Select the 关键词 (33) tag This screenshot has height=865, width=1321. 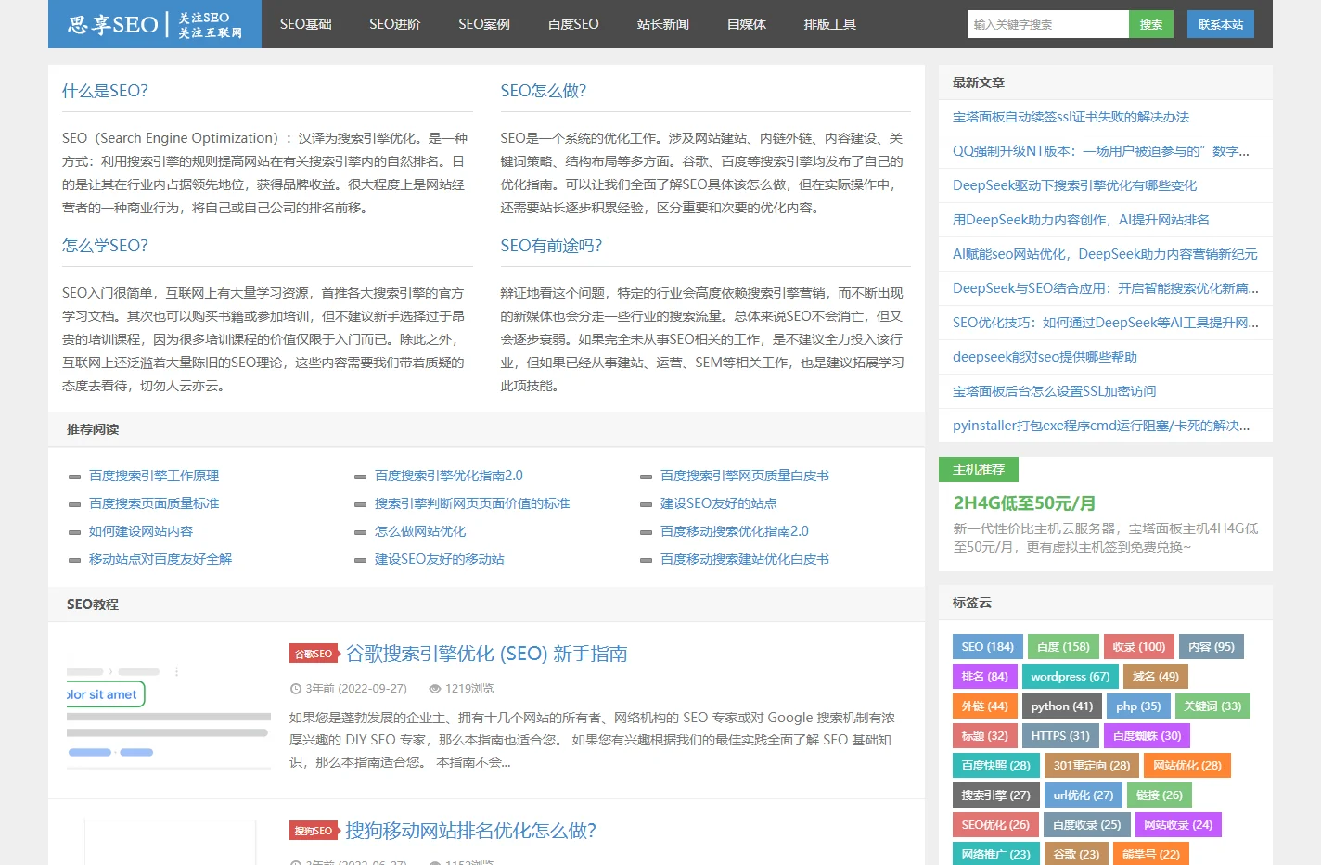click(x=1212, y=706)
